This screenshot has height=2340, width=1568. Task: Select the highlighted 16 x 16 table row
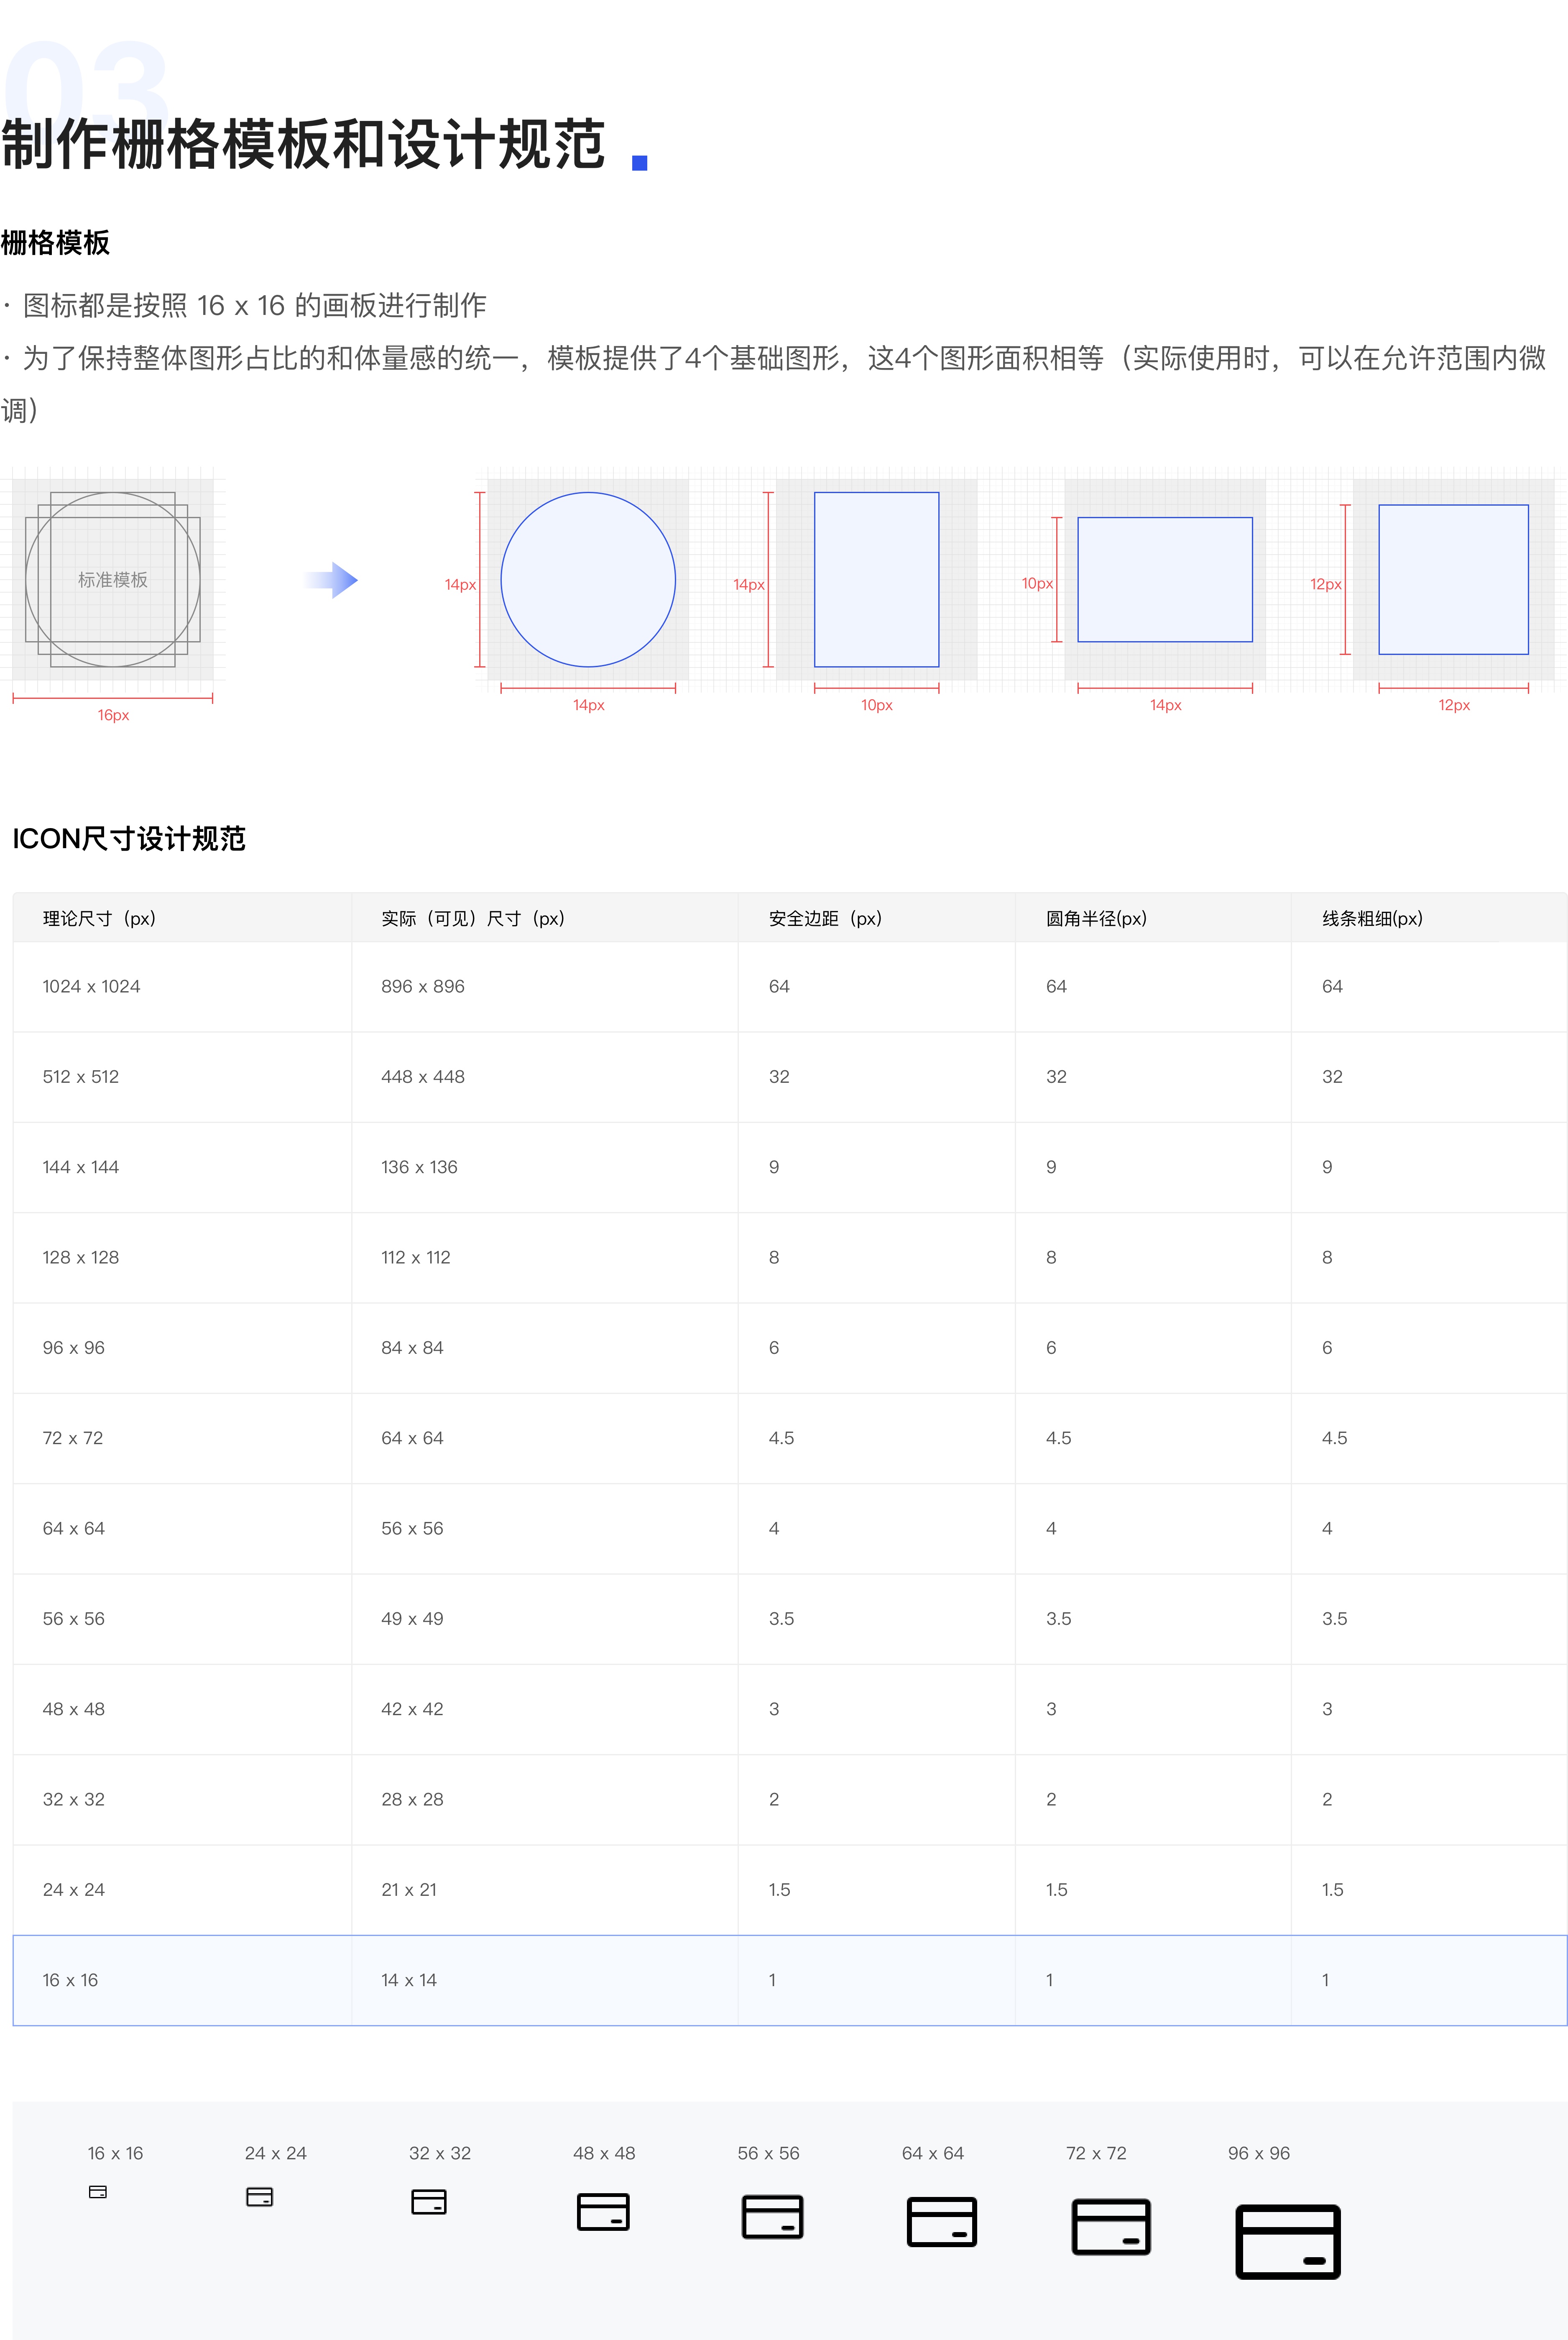(789, 1980)
